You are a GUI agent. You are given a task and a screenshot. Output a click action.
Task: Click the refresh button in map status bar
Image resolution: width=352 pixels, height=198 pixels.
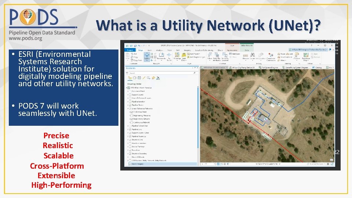tap(332, 164)
